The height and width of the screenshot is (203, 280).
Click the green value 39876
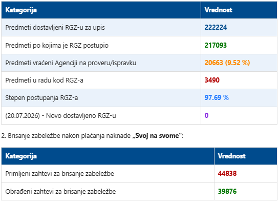227,191
